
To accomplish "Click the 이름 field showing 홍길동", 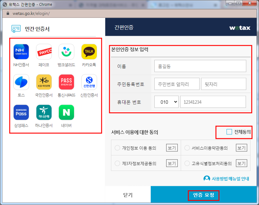I will coord(200,66).
